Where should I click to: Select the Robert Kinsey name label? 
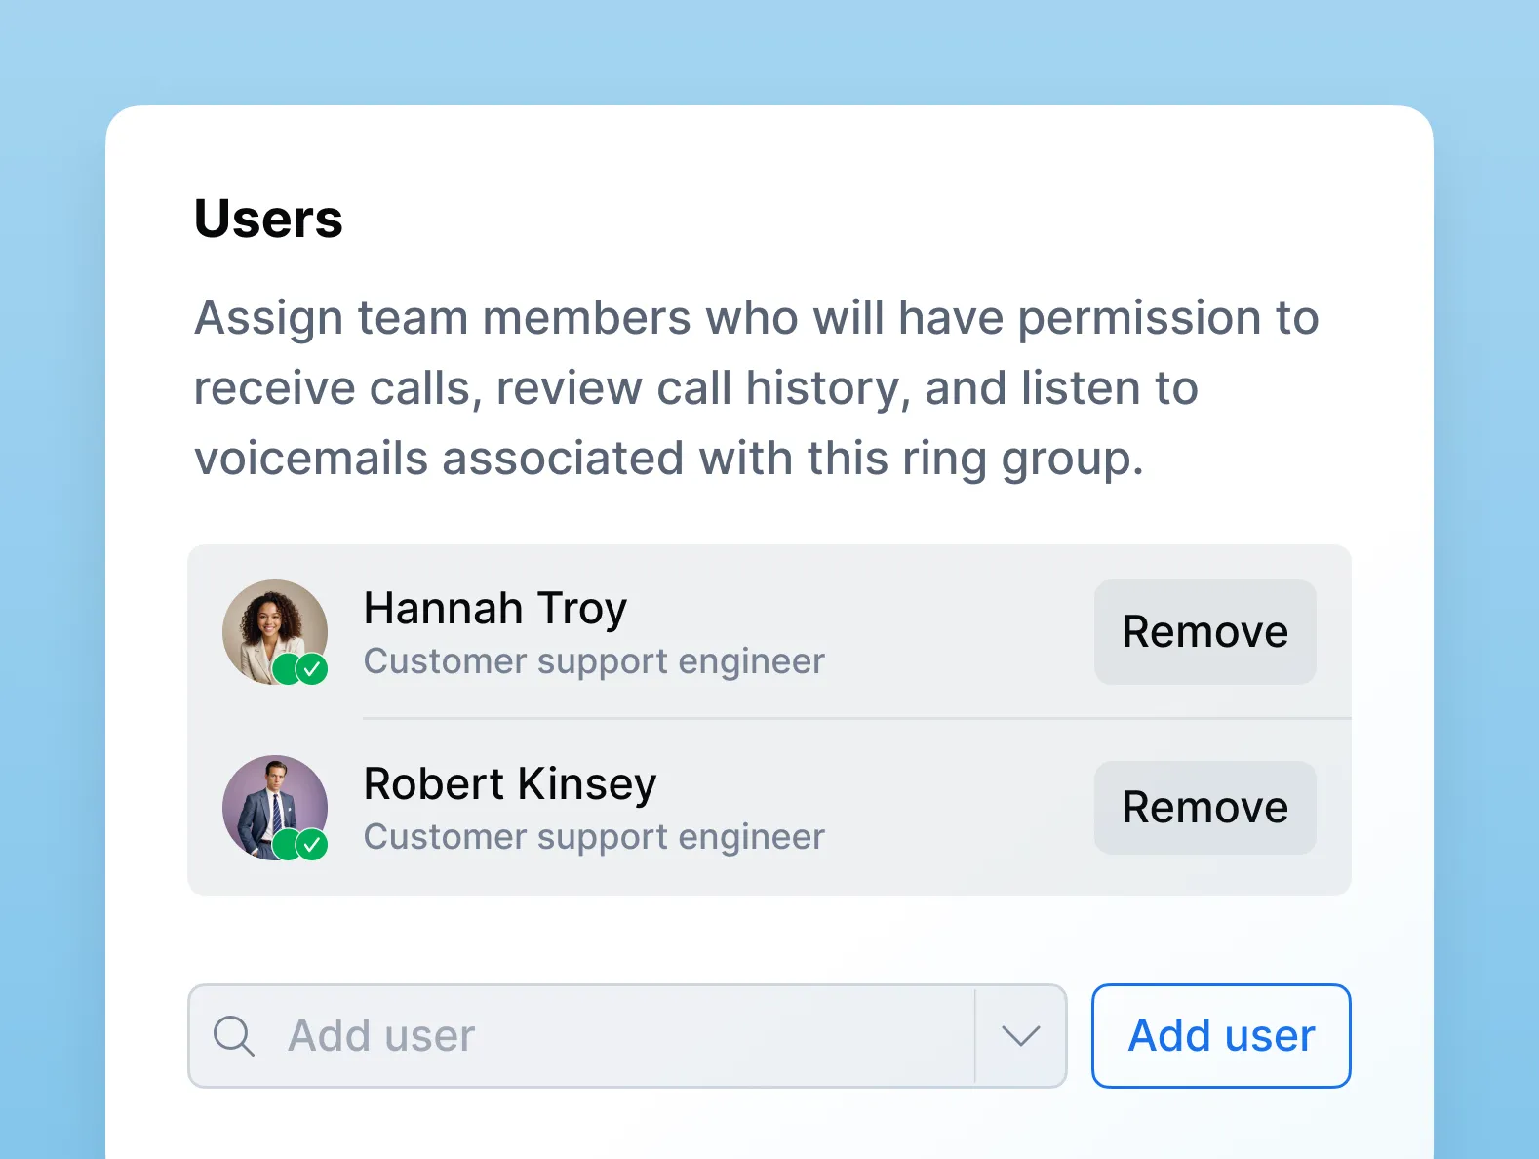[509, 784]
